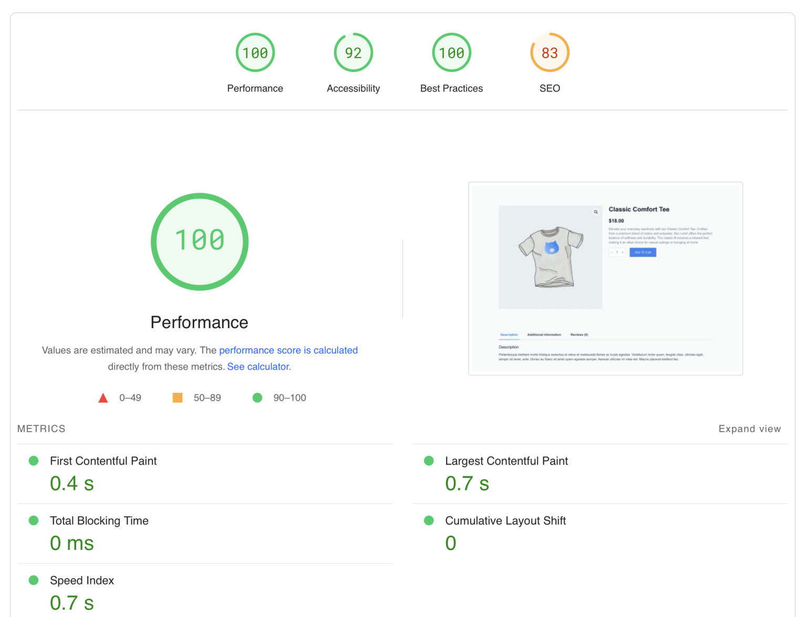Screen dimensions: 807x617
Task: Click the minus quantity stepper in preview
Action: (x=612, y=252)
